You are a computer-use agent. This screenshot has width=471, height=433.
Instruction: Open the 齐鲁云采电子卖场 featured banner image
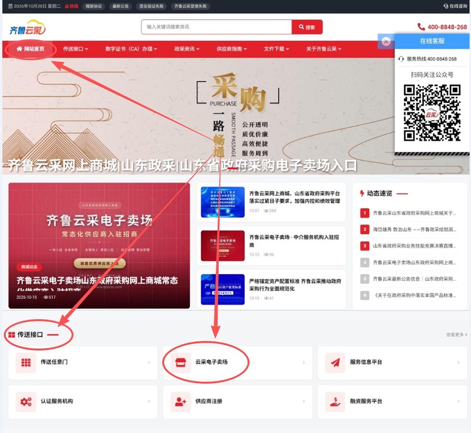tap(99, 246)
